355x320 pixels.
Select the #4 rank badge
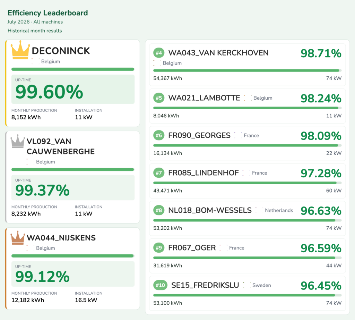(159, 53)
